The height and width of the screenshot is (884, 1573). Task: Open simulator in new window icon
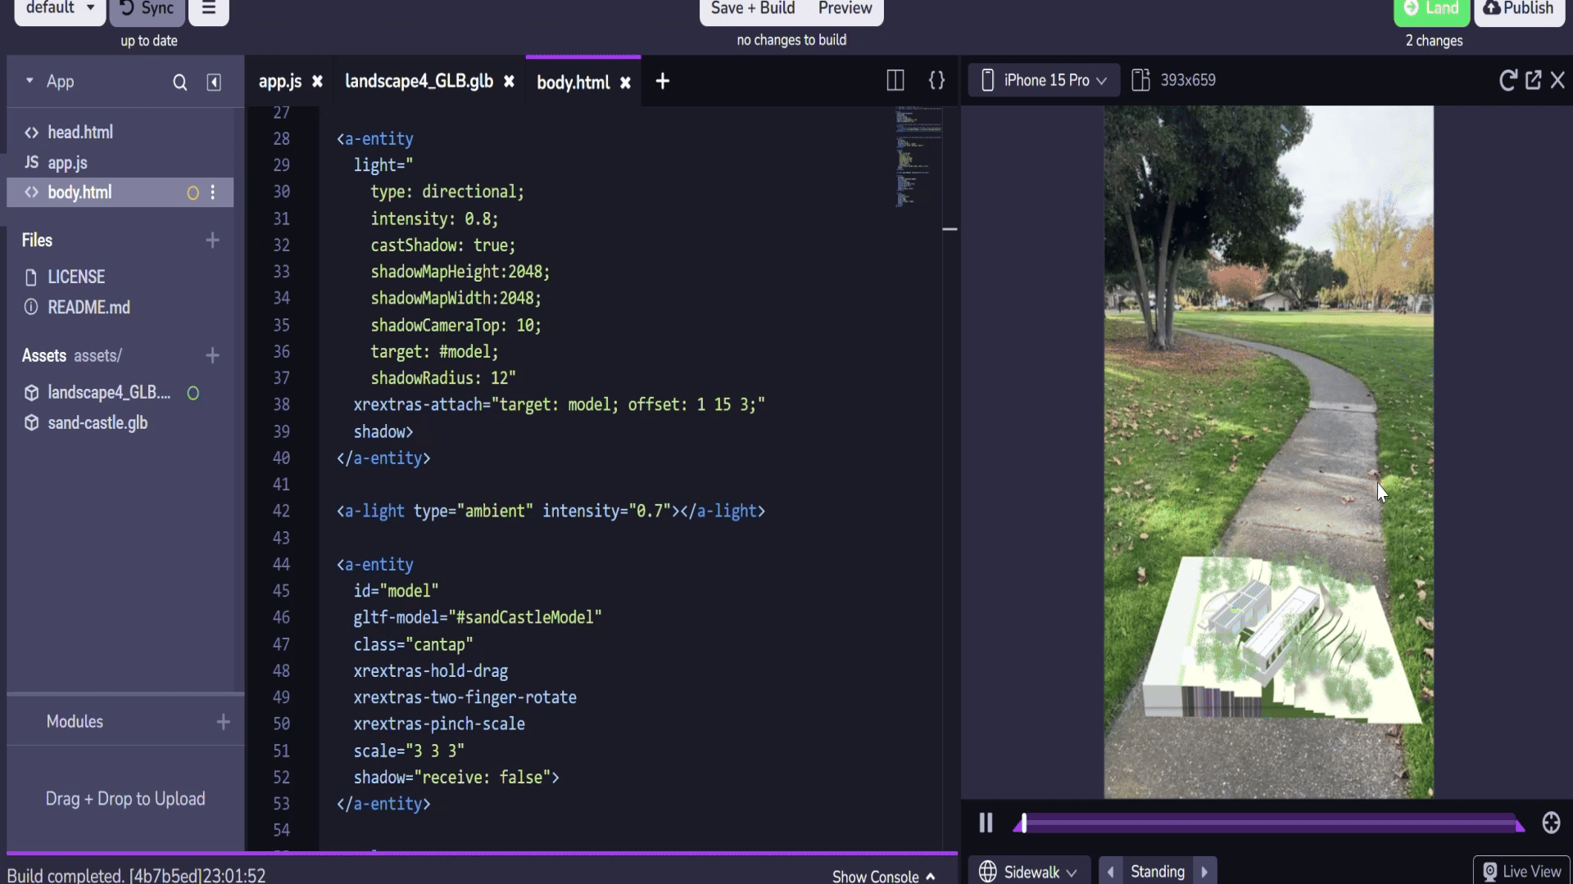(x=1533, y=80)
